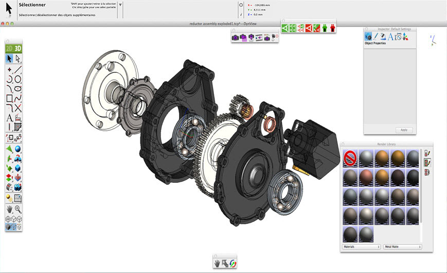Choose the green Surface cone tool
Viewport: 447px width, 273px height.
9,149
